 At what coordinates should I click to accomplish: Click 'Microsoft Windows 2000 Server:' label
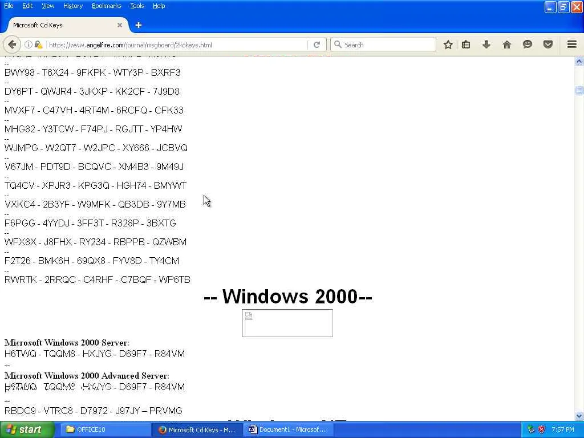tap(67, 343)
